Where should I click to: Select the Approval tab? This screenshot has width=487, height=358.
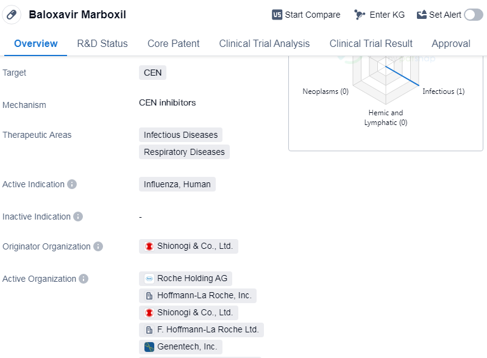(450, 44)
